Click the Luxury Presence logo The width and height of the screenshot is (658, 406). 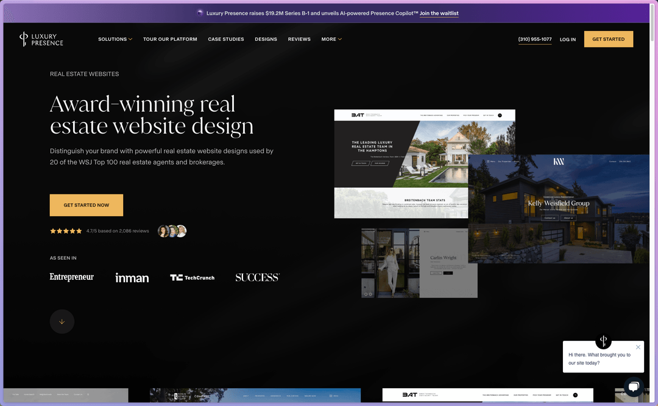click(x=41, y=39)
